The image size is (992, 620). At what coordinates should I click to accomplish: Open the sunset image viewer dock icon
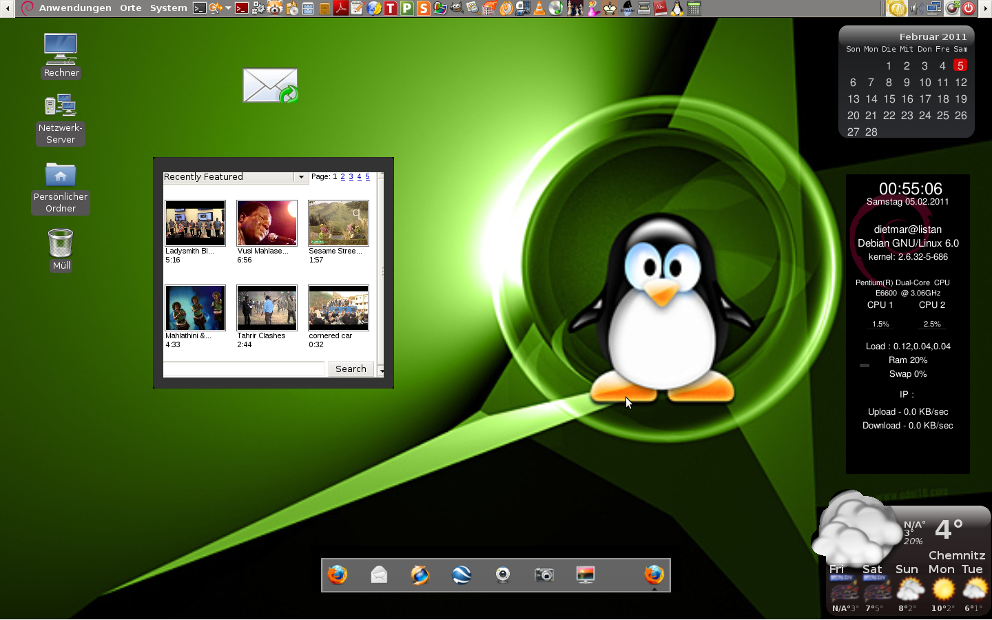click(586, 575)
